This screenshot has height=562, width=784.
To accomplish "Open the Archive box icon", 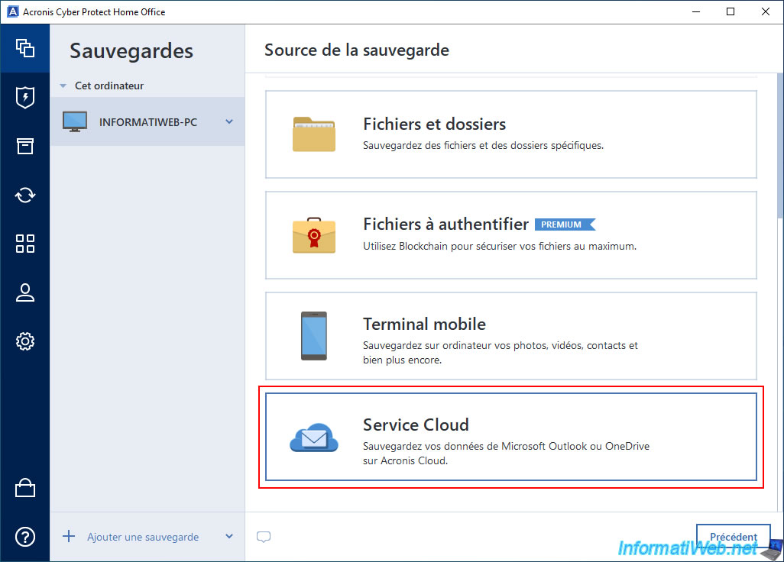I will (x=25, y=146).
